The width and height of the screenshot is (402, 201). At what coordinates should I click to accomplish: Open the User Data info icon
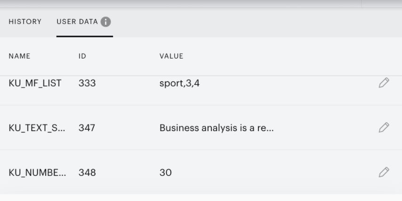click(x=105, y=22)
